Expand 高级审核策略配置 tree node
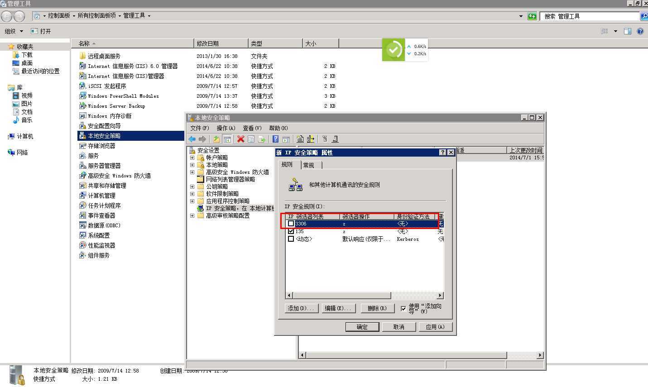648x387 pixels. point(192,215)
